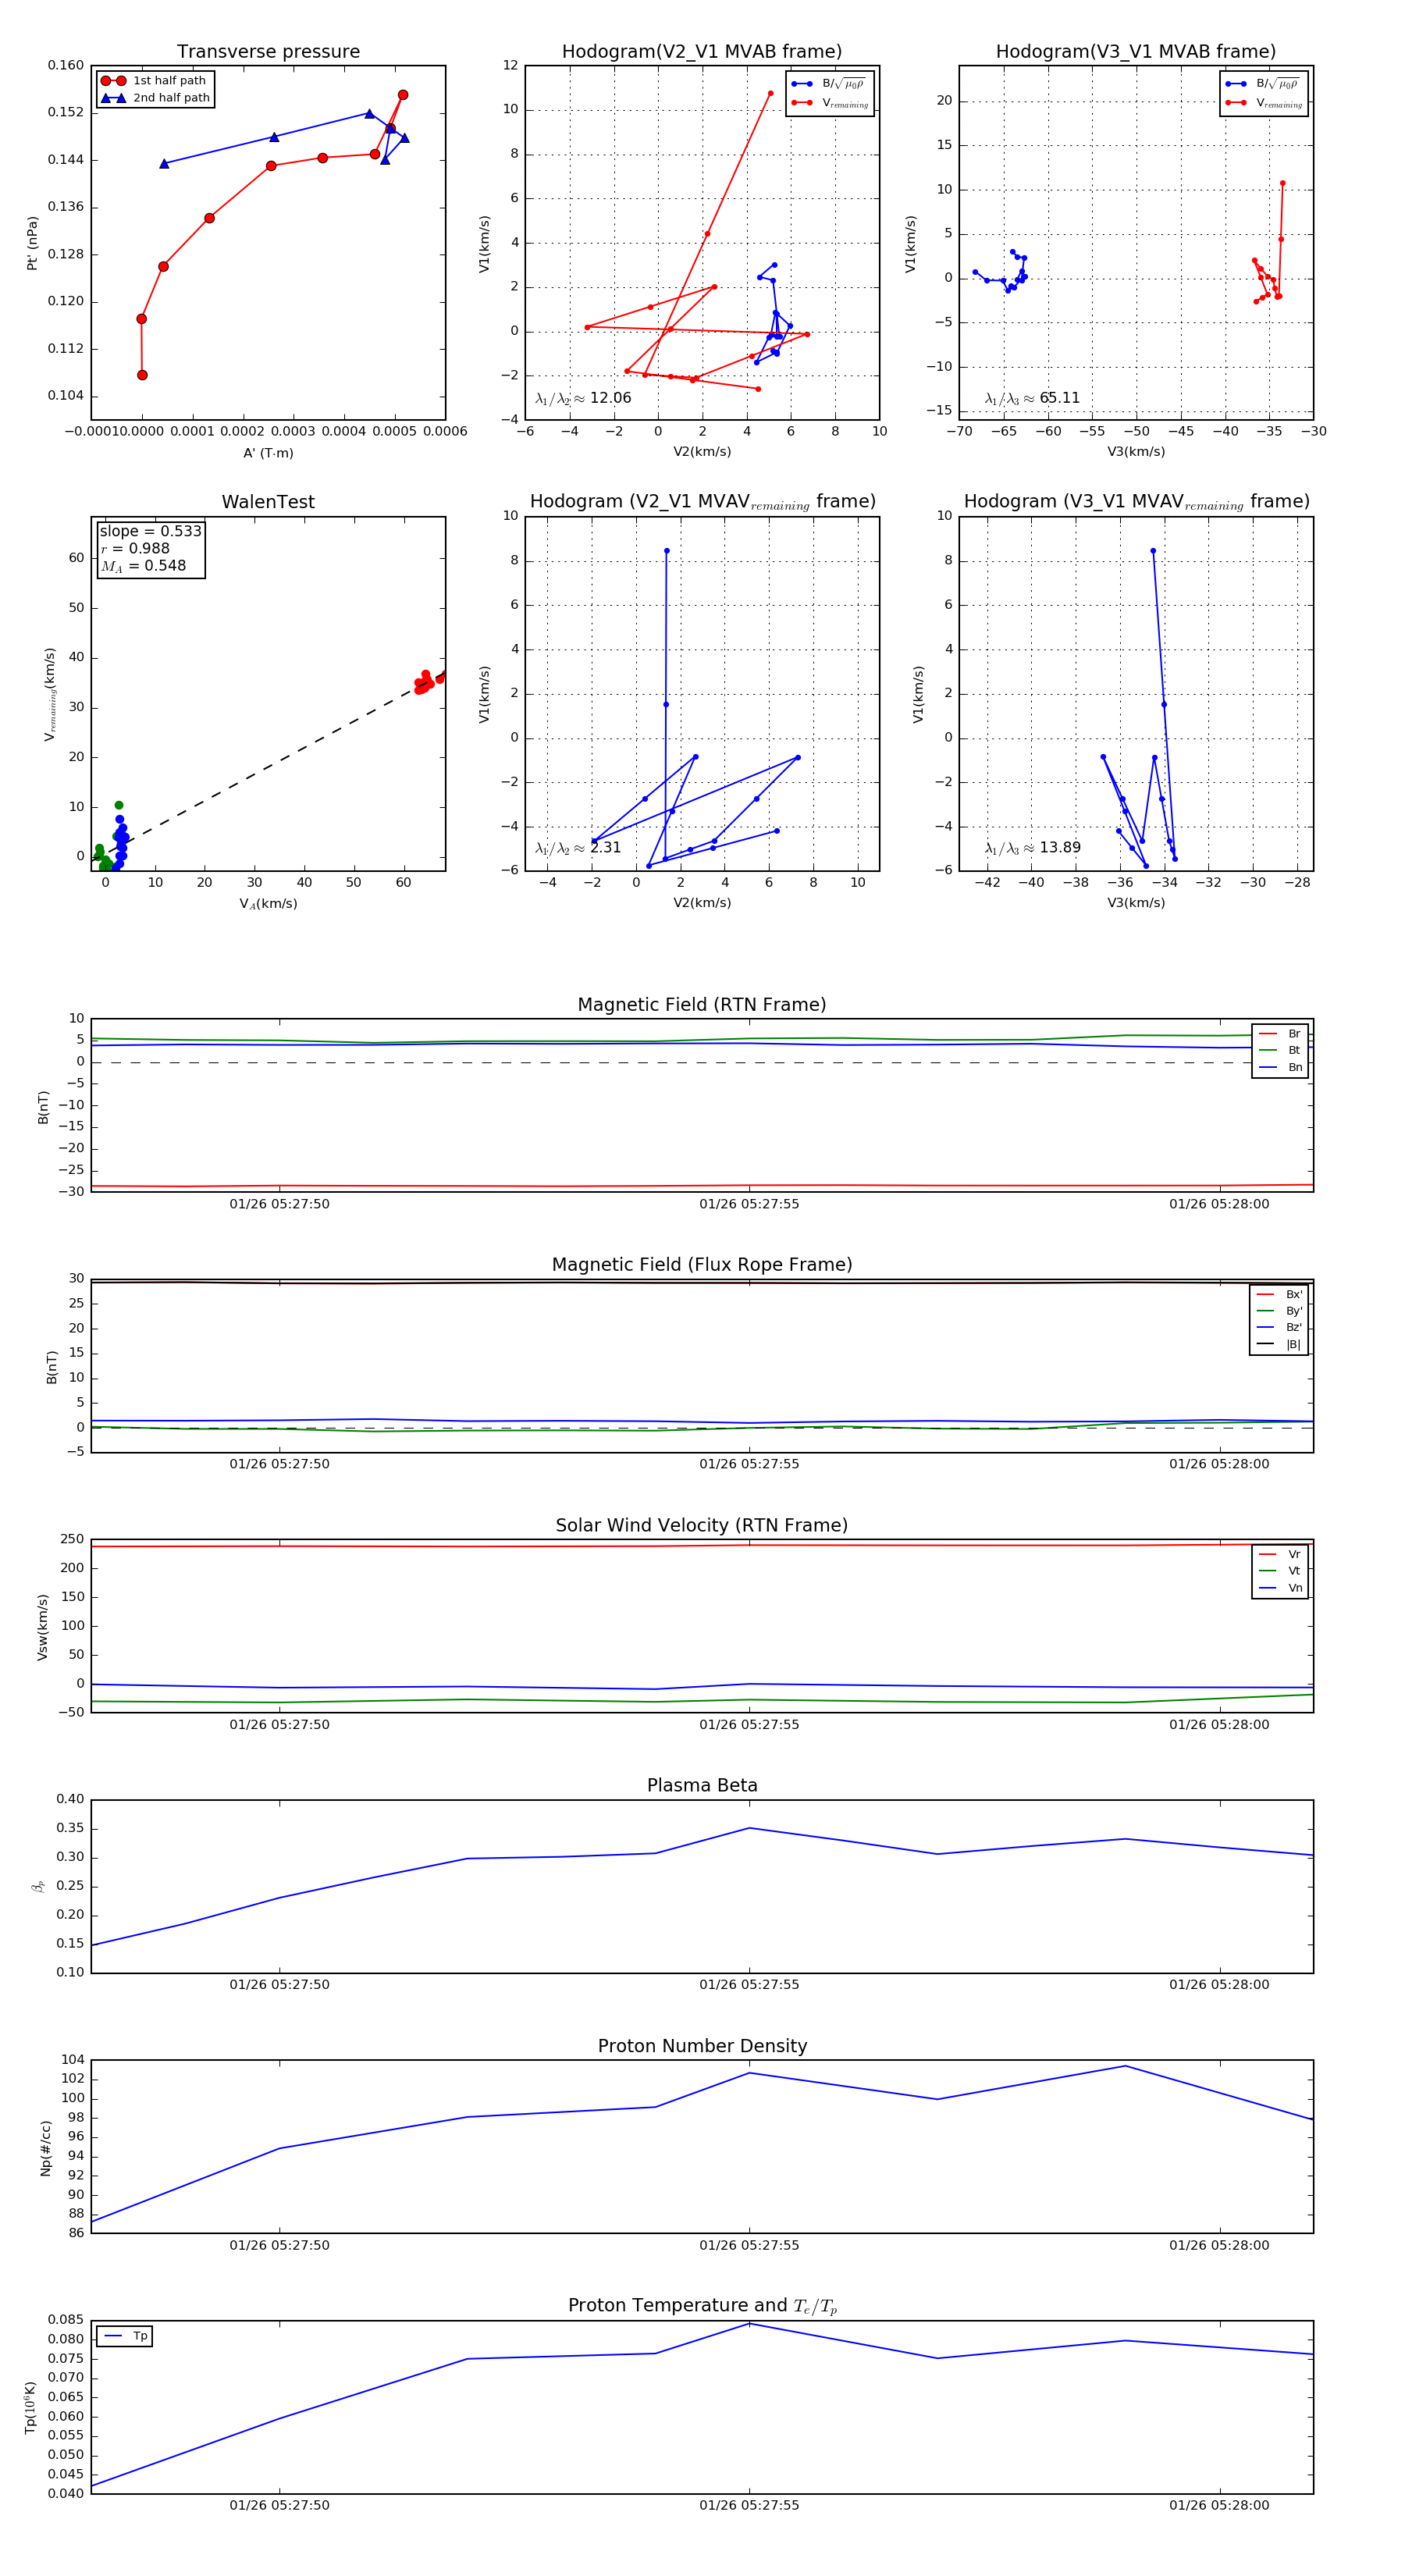1405x2576 pixels.
Task: Click the "Pt' (nPa)" axis label
Action: click(32, 243)
